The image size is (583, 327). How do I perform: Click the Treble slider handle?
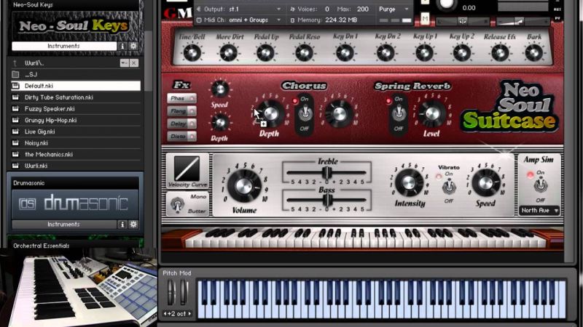327,172
